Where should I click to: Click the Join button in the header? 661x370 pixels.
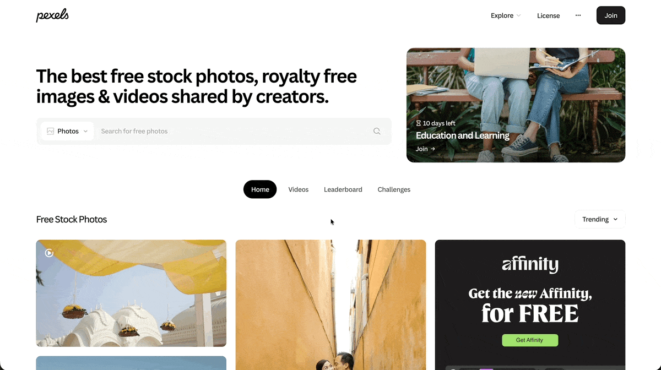click(611, 15)
